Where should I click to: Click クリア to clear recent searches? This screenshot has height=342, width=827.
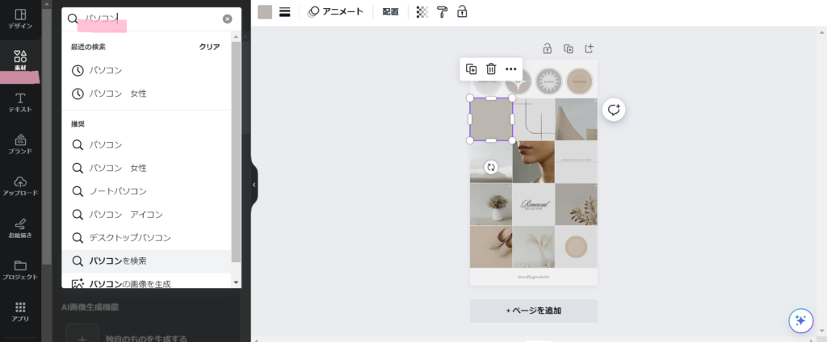pos(209,47)
